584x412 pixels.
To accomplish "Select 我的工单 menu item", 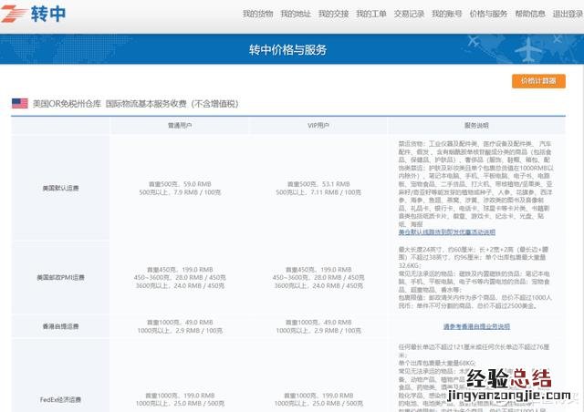I will [370, 15].
